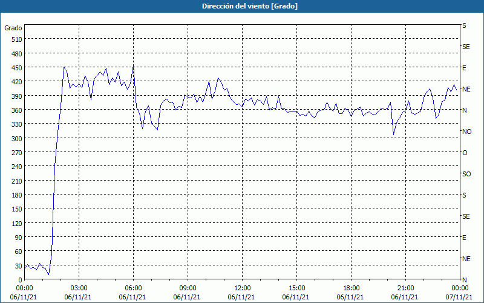Image resolution: width=484 pixels, height=303 pixels.
Task: Select the 390 y-axis tick label
Action: tap(17, 96)
